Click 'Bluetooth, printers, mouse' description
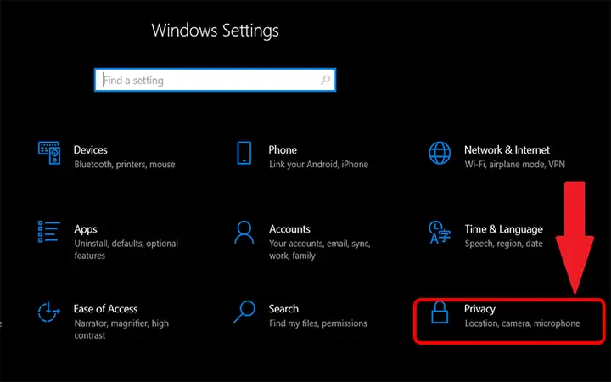Viewport: 611px width, 382px height. point(125,165)
